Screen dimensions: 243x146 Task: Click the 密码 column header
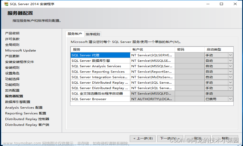(190, 49)
